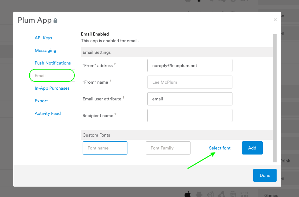
Task: View the Activity Feed settings
Action: [48, 113]
